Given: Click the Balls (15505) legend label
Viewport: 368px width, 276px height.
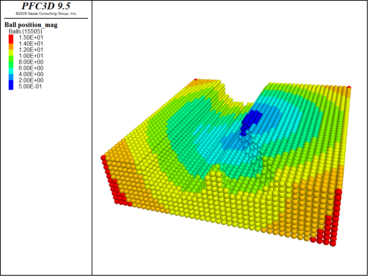Looking at the screenshot, I should tap(26, 32).
